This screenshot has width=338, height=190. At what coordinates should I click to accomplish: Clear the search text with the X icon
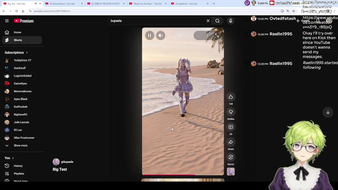click(x=208, y=21)
